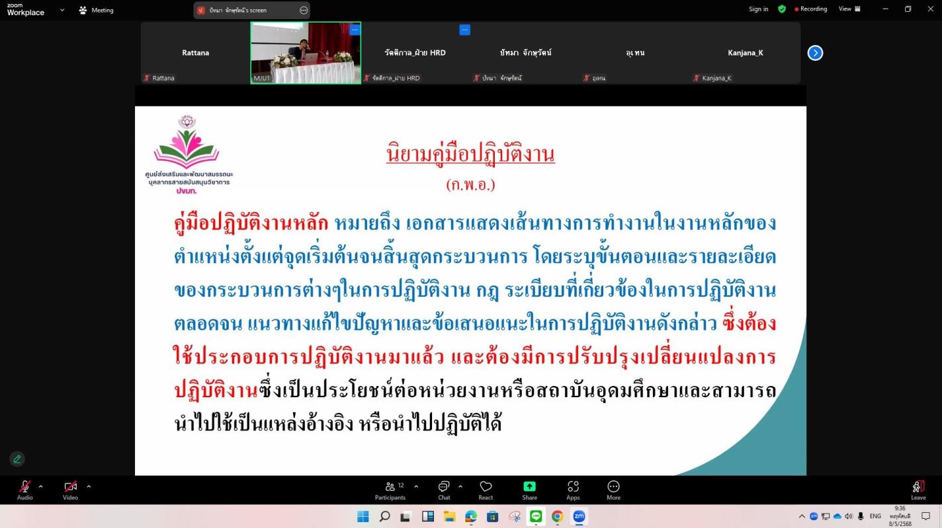Expand the Audio options arrow
Image resolution: width=942 pixels, height=528 pixels.
coord(41,486)
